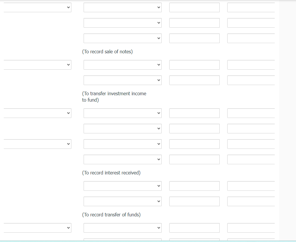This screenshot has width=296, height=242.
Task: Click second amount box directly below 'interest received' caption
Action: coord(251,186)
